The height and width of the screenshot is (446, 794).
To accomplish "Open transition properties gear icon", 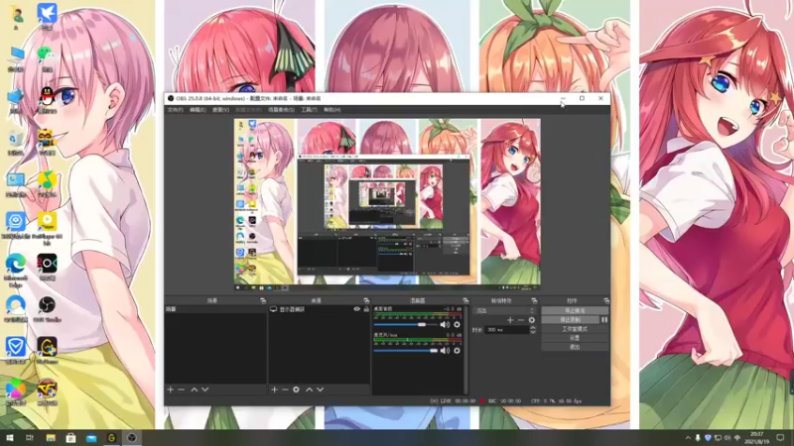I will (532, 320).
